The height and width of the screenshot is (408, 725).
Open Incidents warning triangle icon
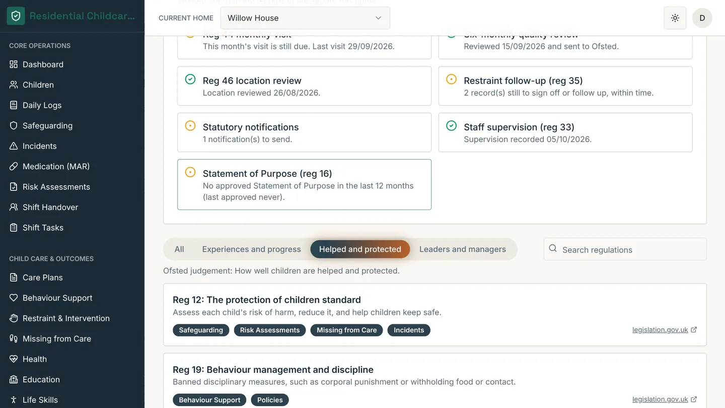click(14, 146)
